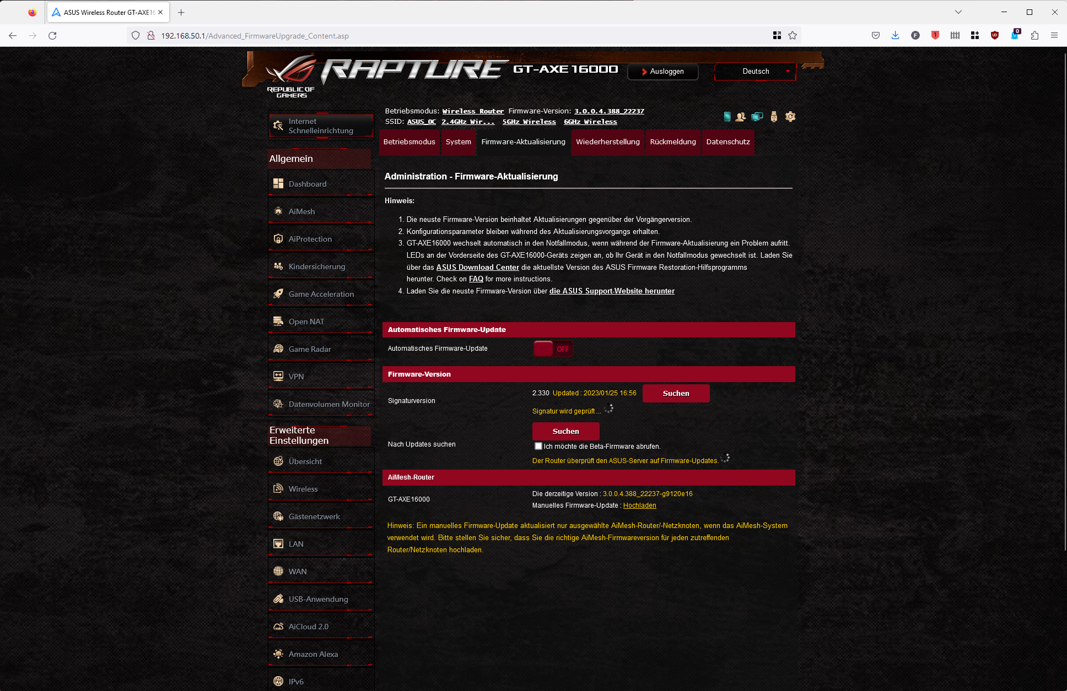The height and width of the screenshot is (691, 1067).
Task: Open Game Acceleration rocket icon
Action: pyautogui.click(x=278, y=294)
